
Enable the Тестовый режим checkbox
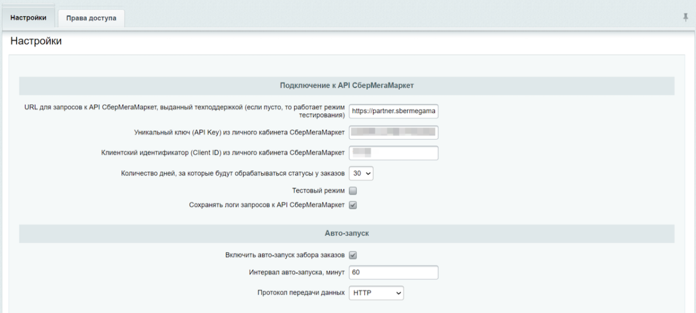353,190
